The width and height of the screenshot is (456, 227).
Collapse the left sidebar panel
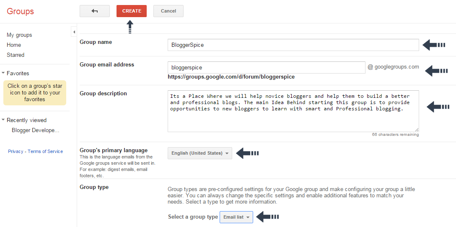pos(74,32)
